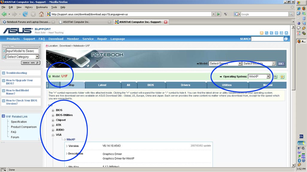The height and width of the screenshot is (172, 307).
Task: Open the File menu
Action: [3, 7]
